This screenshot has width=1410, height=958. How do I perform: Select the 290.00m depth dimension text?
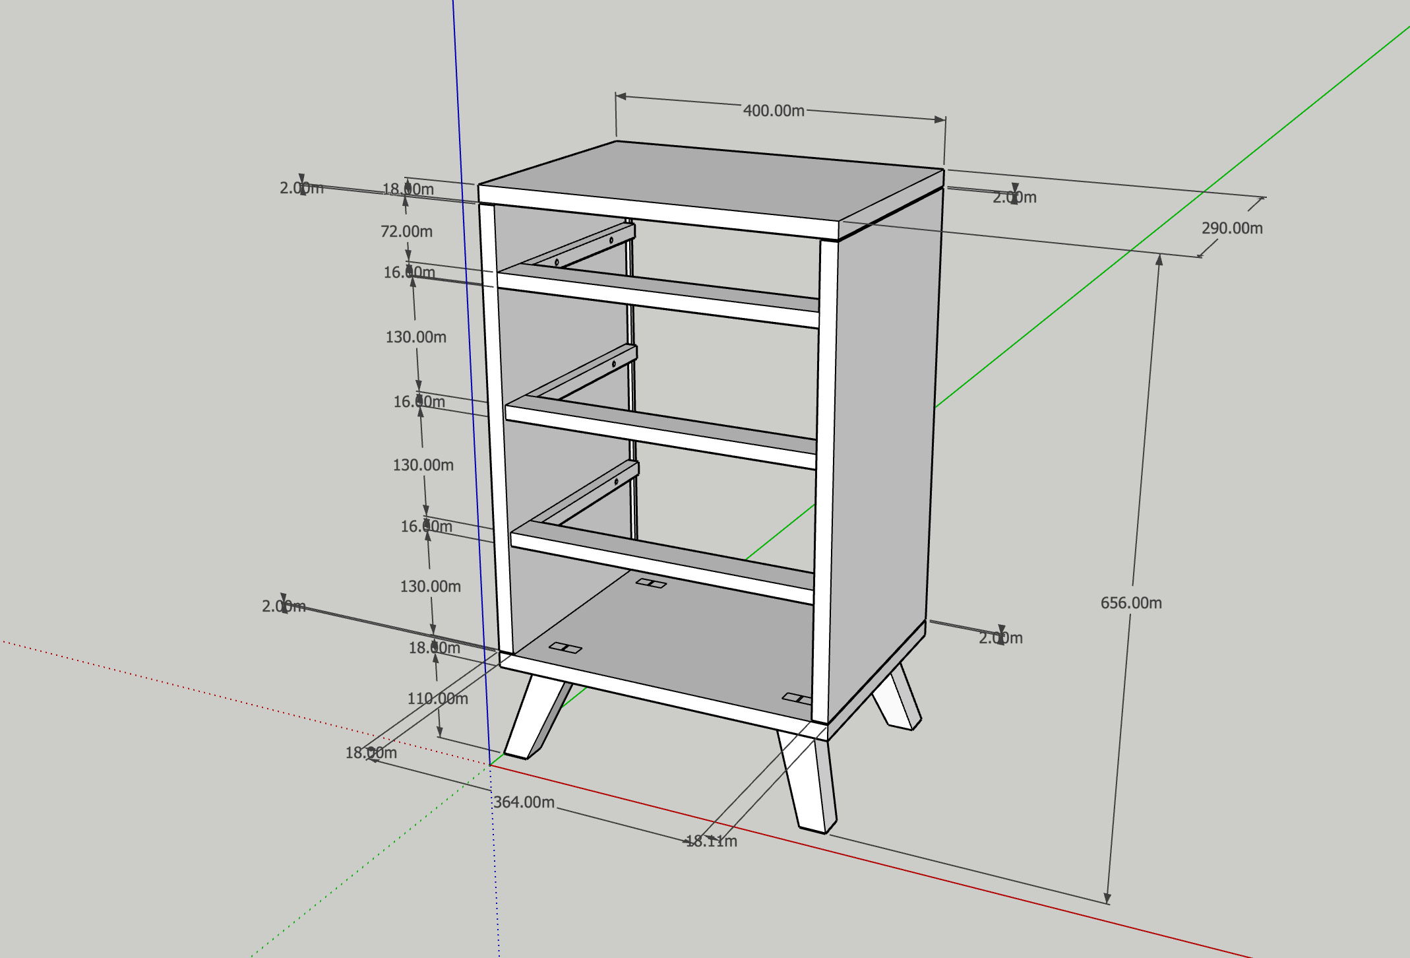(x=1231, y=228)
